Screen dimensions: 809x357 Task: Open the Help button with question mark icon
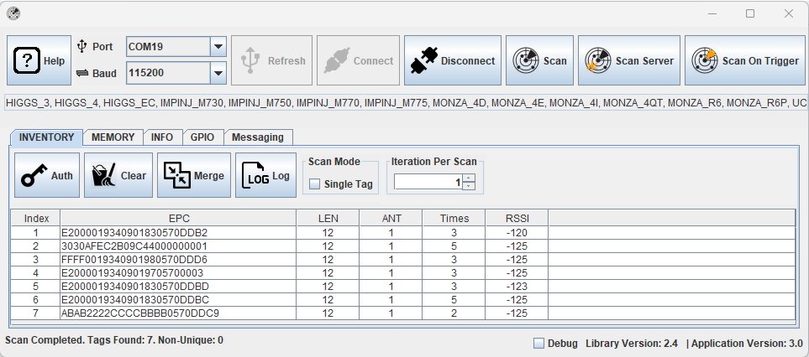pos(39,60)
